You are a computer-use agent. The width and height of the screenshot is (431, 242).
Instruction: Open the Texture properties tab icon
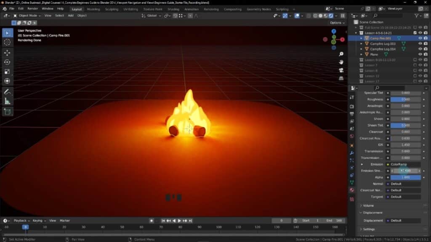[352, 199]
